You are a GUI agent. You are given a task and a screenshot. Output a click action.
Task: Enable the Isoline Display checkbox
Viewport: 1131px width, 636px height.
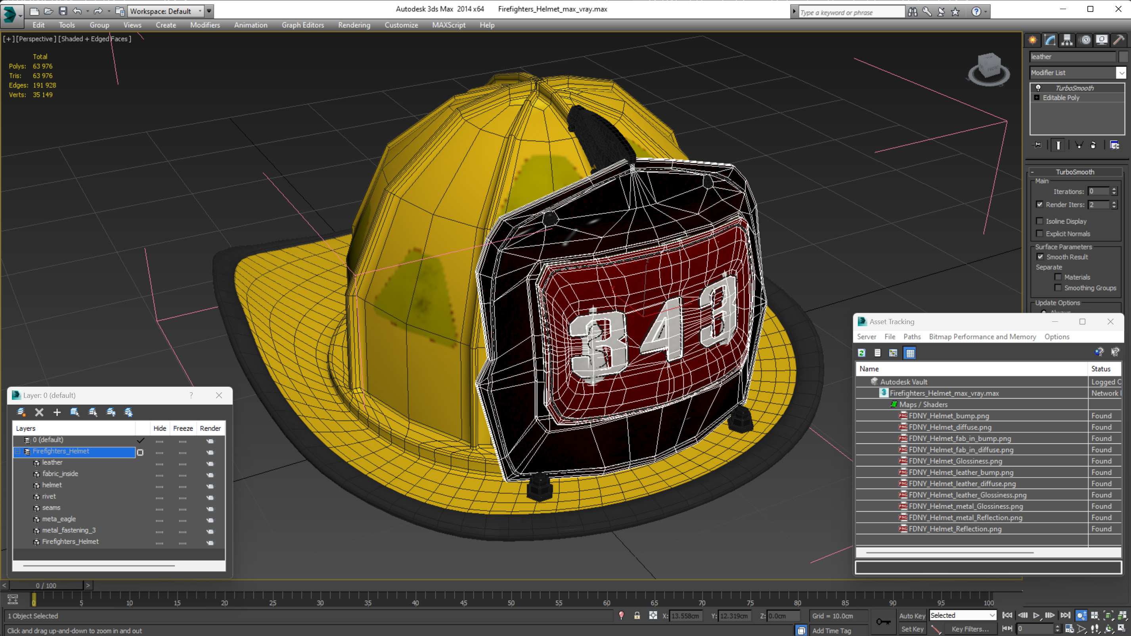click(1039, 221)
